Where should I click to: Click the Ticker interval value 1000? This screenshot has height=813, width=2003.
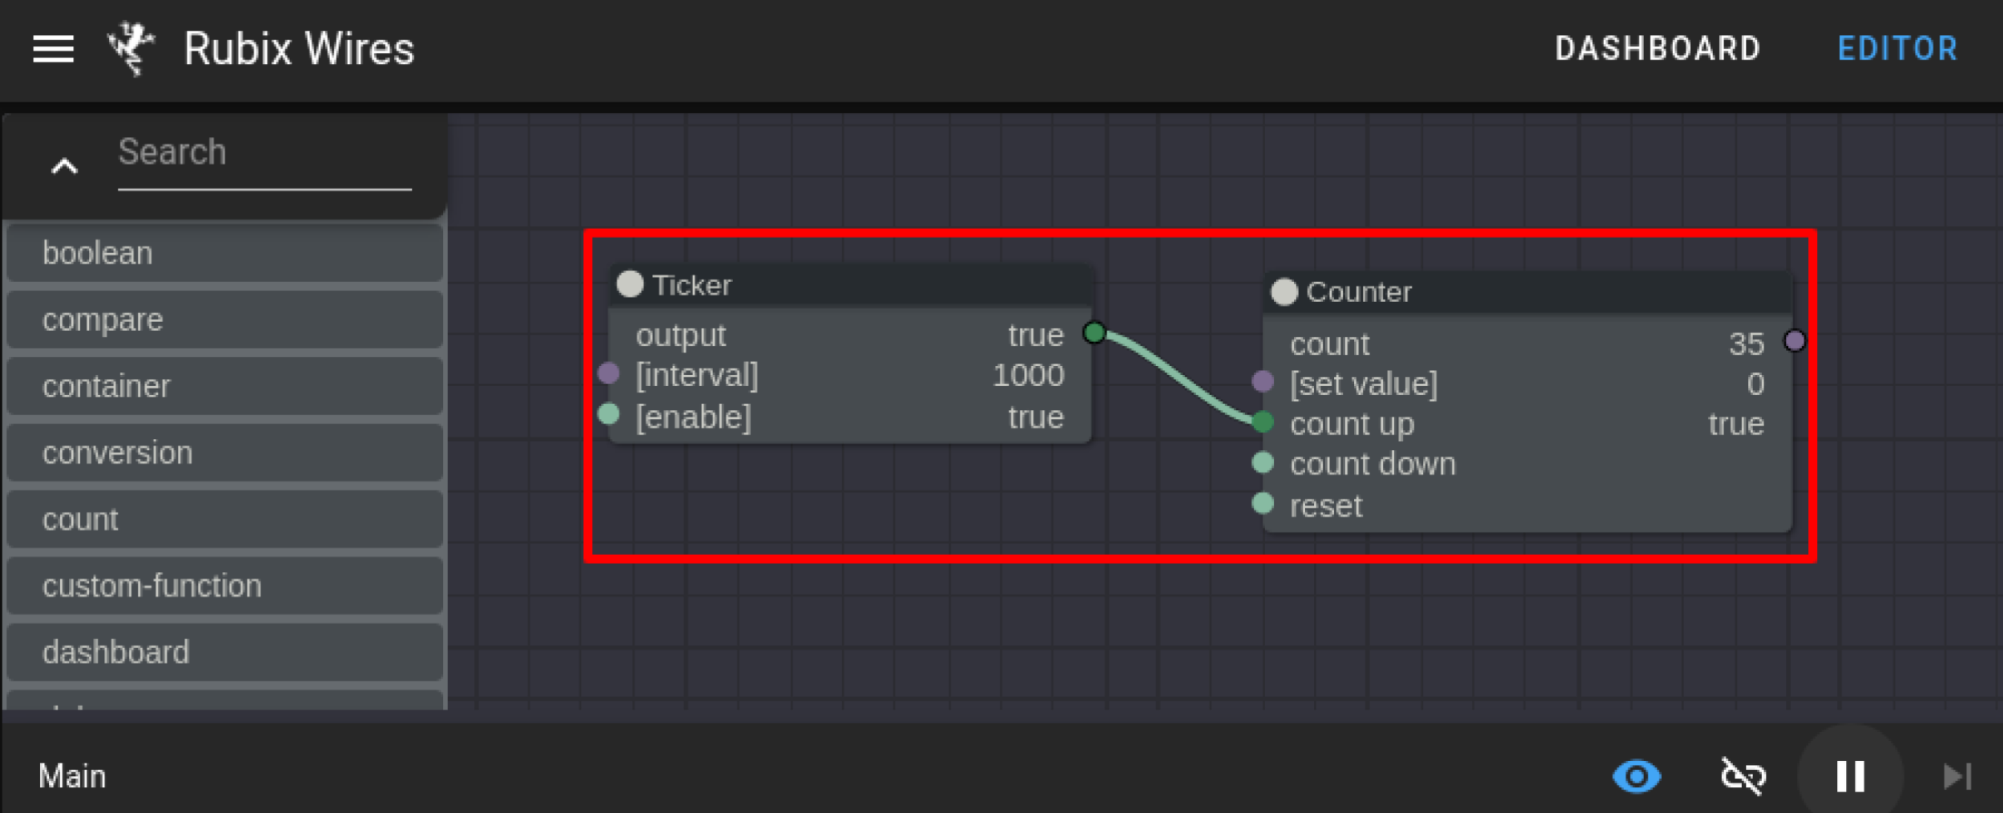(x=1028, y=376)
